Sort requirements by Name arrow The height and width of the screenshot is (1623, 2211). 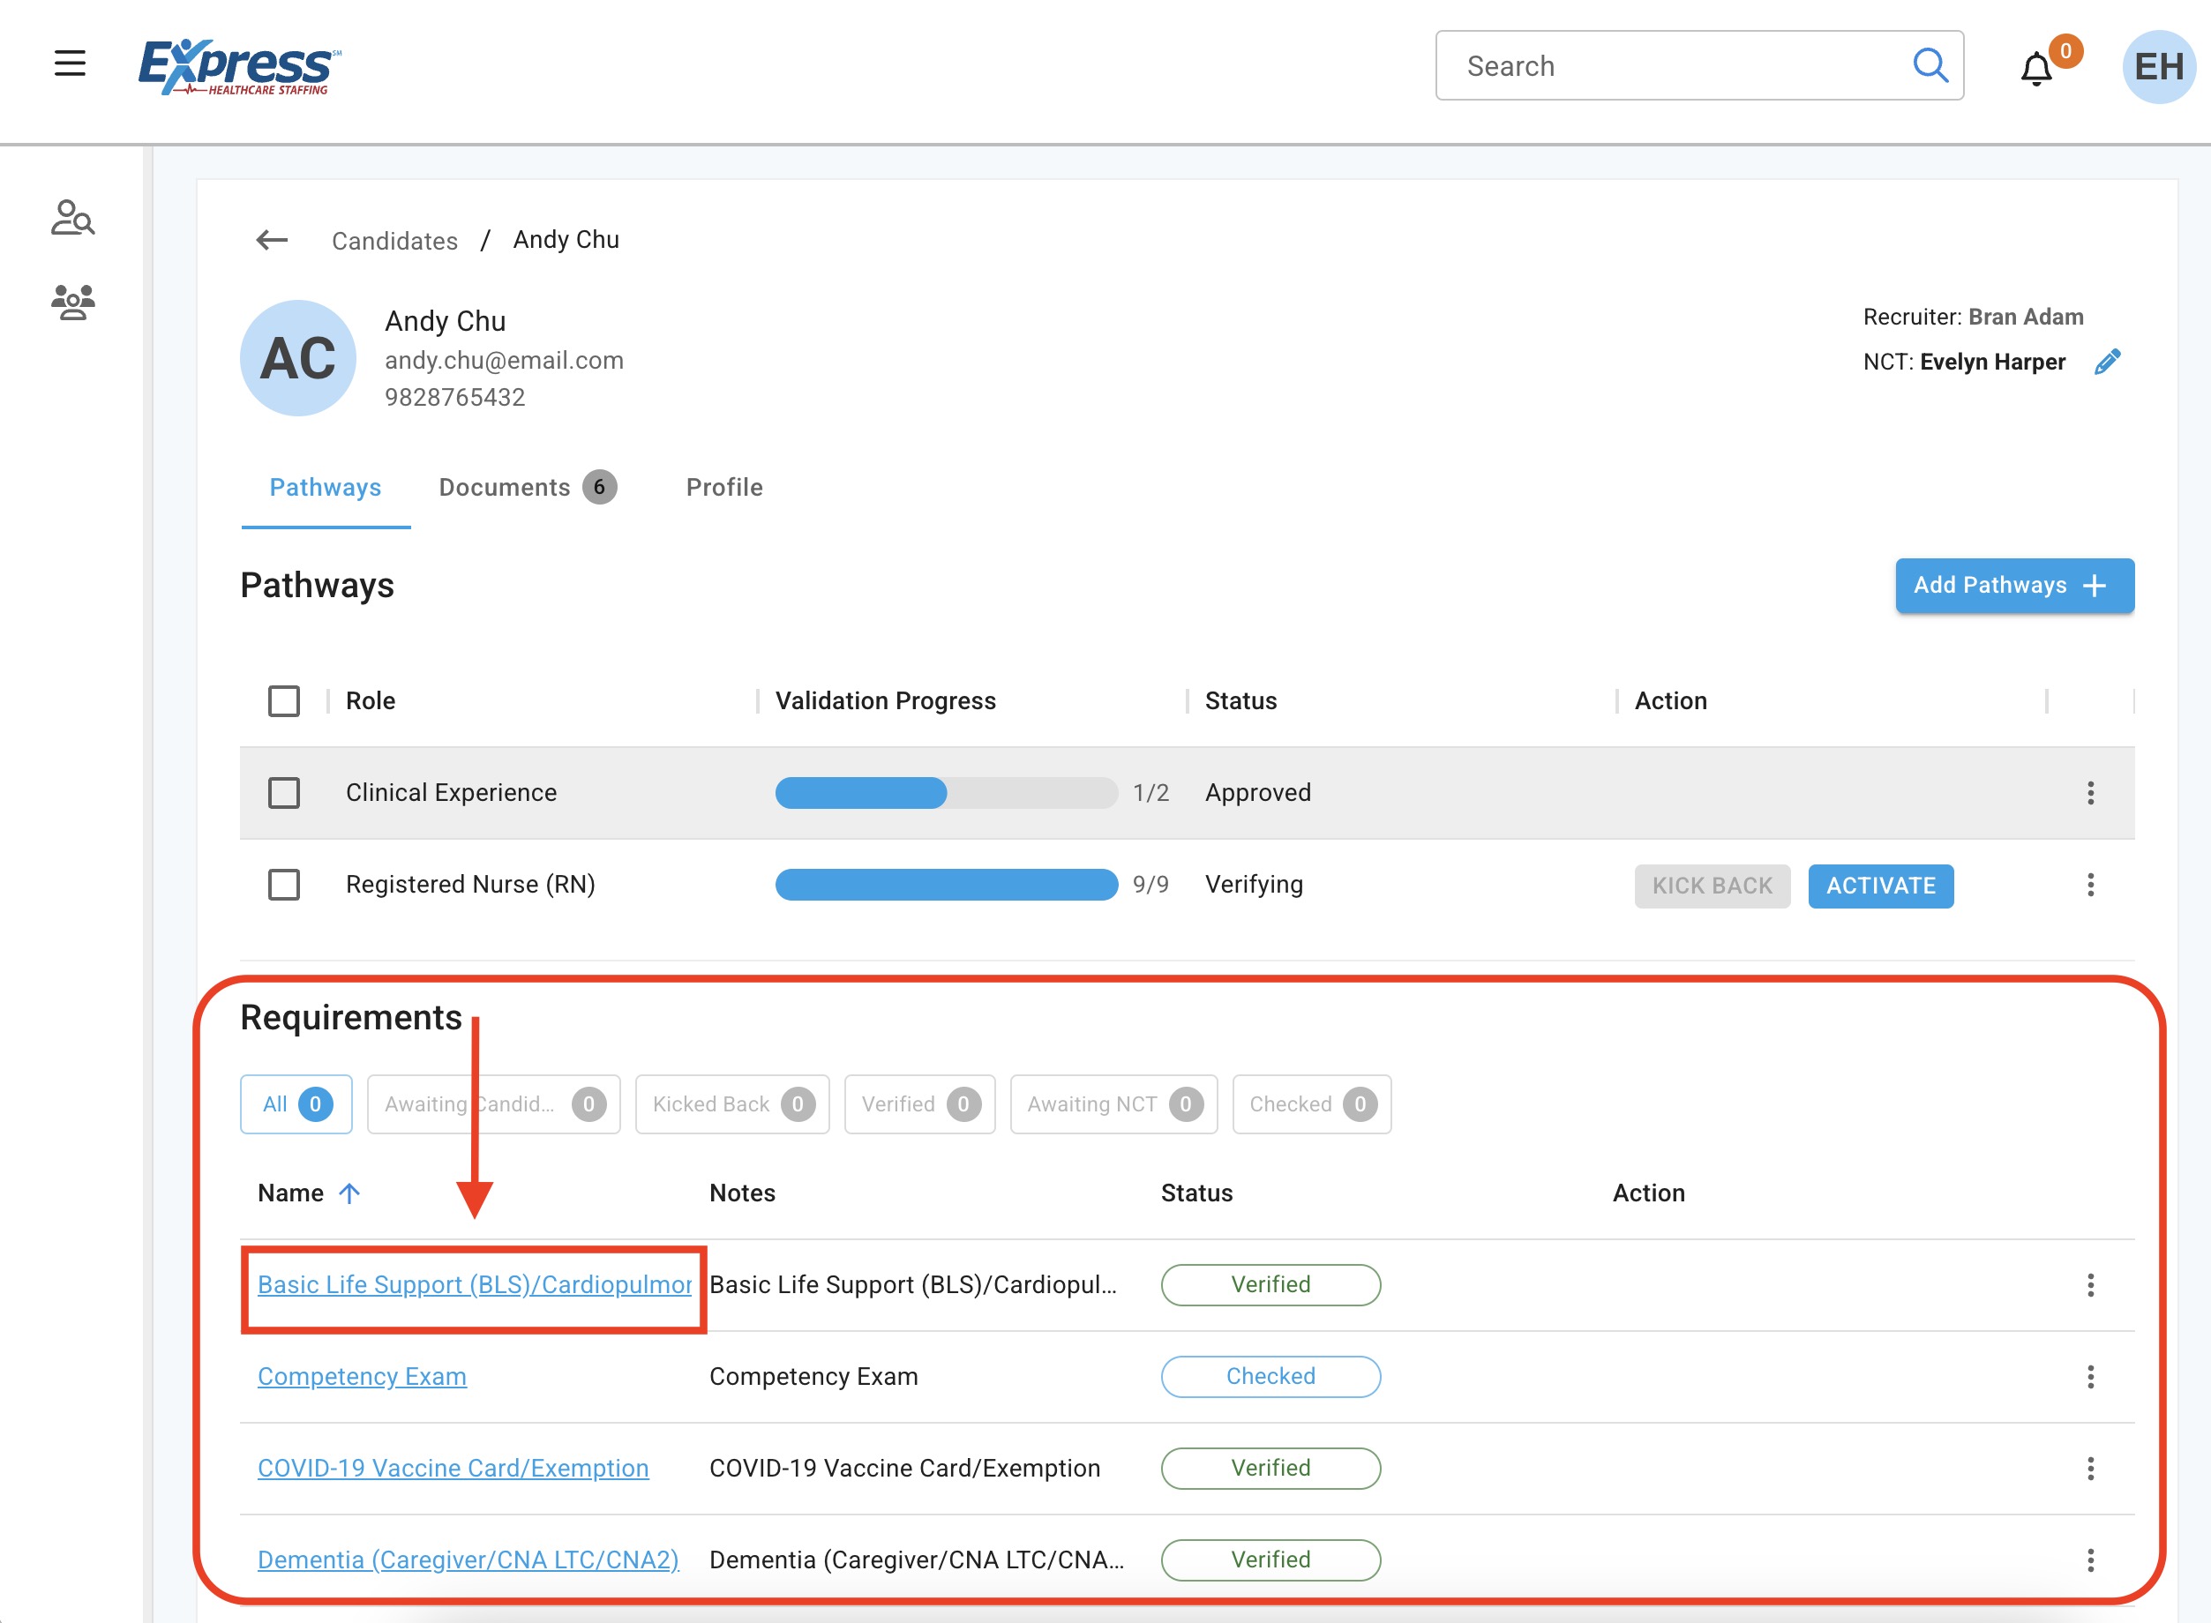[349, 1193]
